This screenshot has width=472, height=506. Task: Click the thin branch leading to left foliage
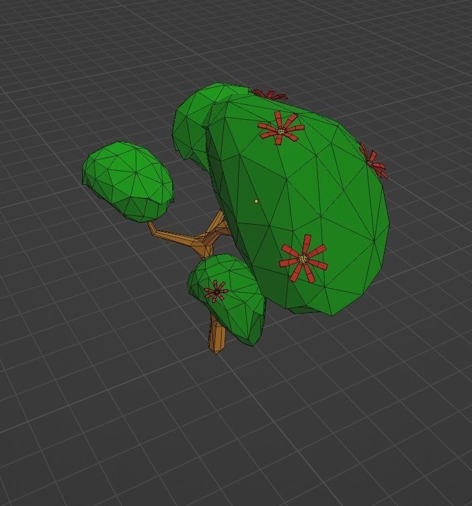[x=174, y=236]
